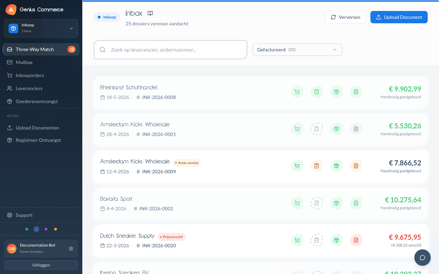
Task: Click the orange clipboard icon in the INK-2026-0009 row
Action: point(317,166)
